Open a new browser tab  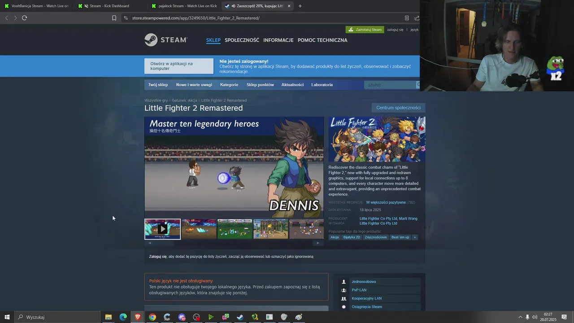(300, 6)
